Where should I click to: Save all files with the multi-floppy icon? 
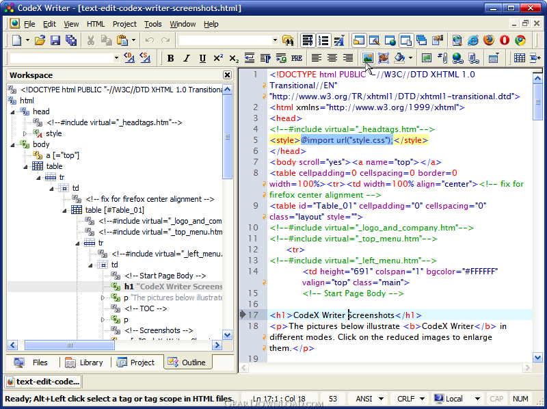pos(71,40)
